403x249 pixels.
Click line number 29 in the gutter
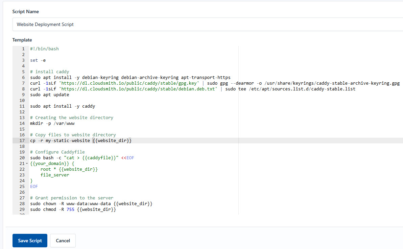click(21, 209)
